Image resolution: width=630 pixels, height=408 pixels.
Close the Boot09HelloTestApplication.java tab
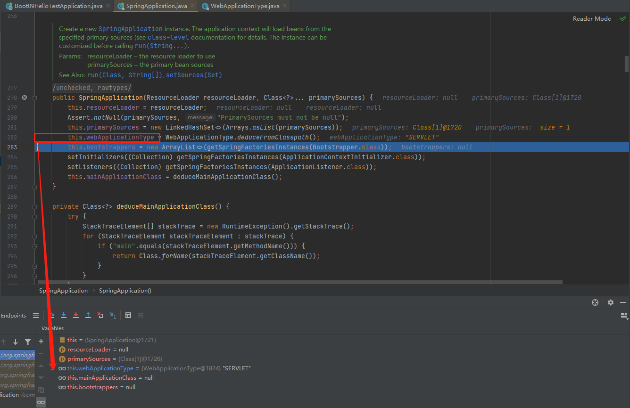point(108,6)
